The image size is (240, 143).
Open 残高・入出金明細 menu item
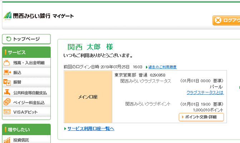26,63
